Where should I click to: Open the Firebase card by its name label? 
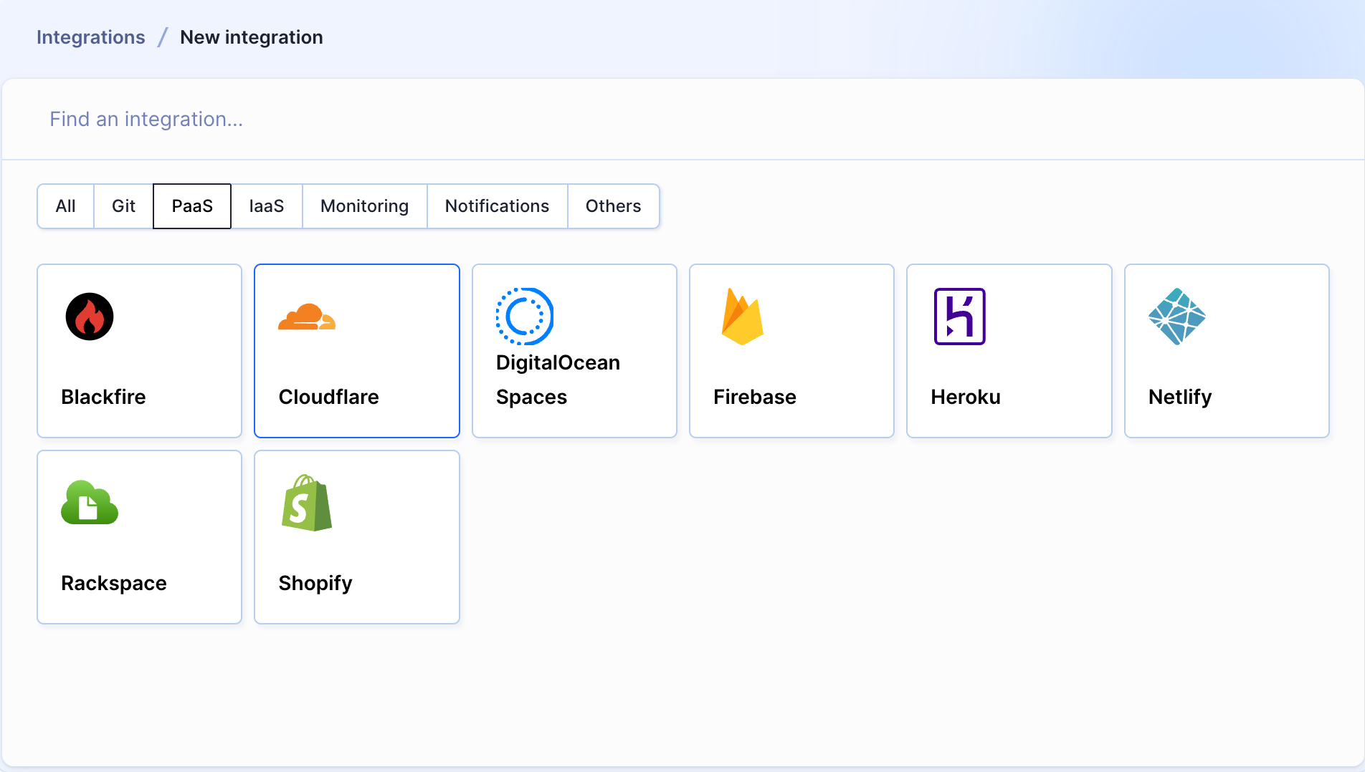pos(755,397)
